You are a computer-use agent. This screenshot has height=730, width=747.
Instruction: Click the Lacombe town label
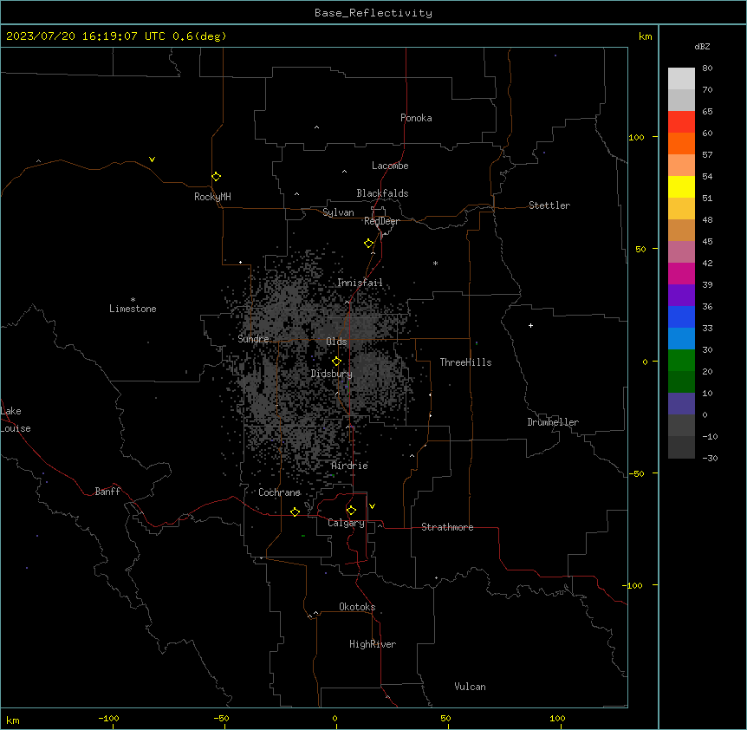390,166
